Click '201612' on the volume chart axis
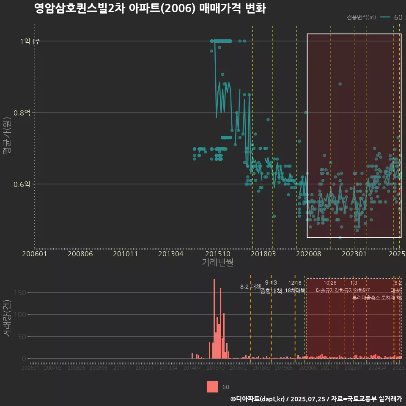 pyautogui.click(x=238, y=368)
